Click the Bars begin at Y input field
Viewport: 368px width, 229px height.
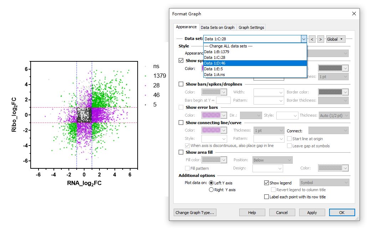pyautogui.click(x=223, y=100)
